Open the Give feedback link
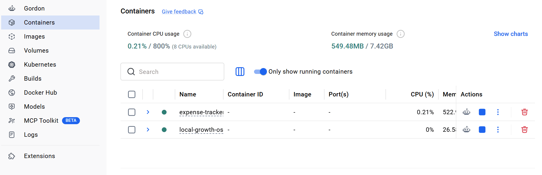Screen dimensions: 542x175 pyautogui.click(x=179, y=12)
